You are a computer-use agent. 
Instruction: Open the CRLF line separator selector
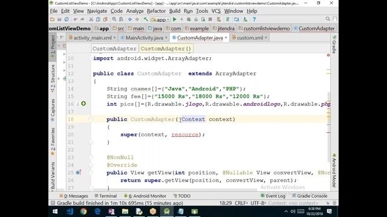point(241,203)
